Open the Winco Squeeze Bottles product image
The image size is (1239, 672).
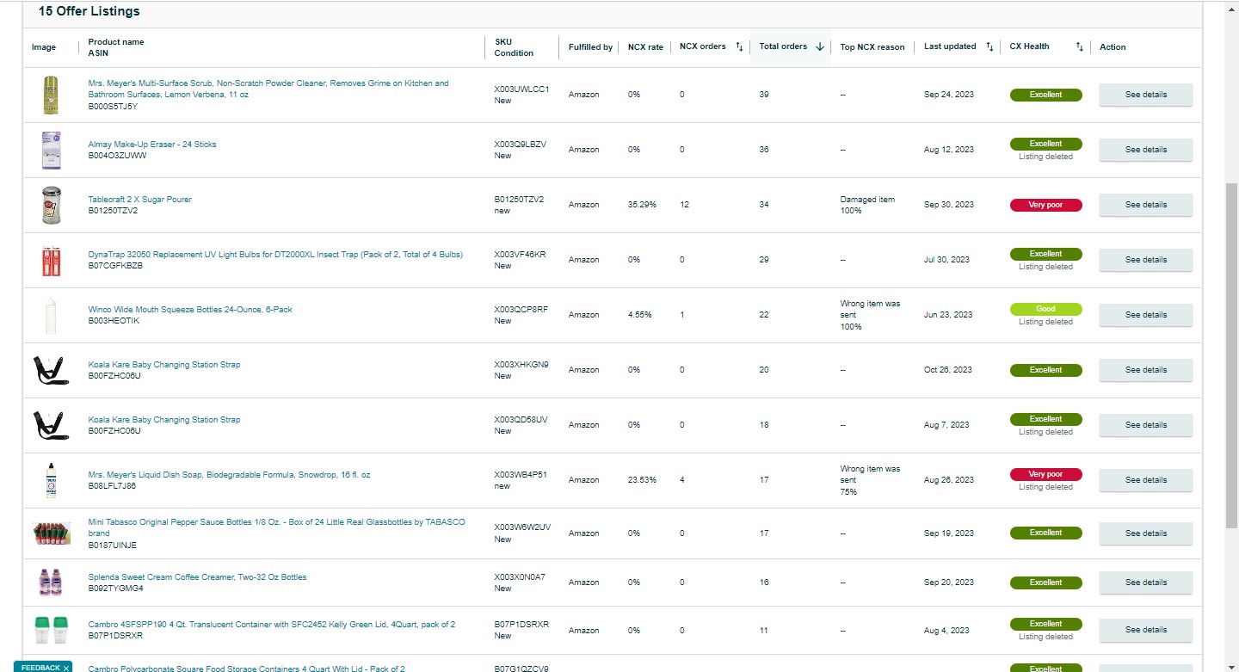[x=52, y=315]
